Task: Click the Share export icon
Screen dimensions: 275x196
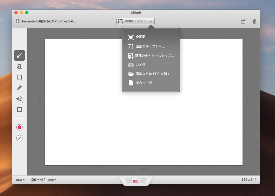Action: click(x=243, y=22)
